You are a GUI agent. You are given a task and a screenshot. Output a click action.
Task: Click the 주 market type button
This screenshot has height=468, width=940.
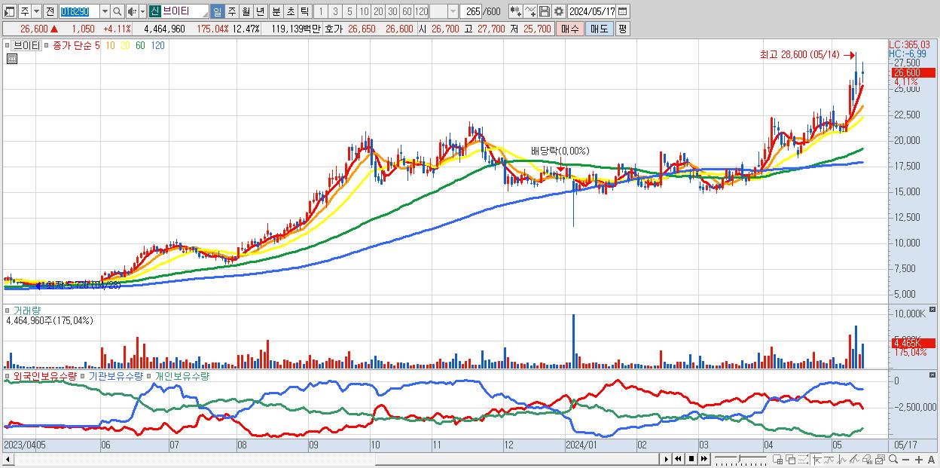24,11
